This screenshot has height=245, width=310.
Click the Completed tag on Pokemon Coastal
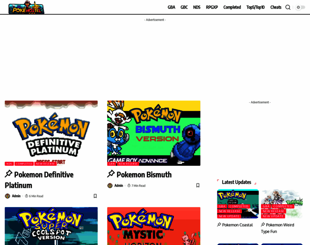239,206
